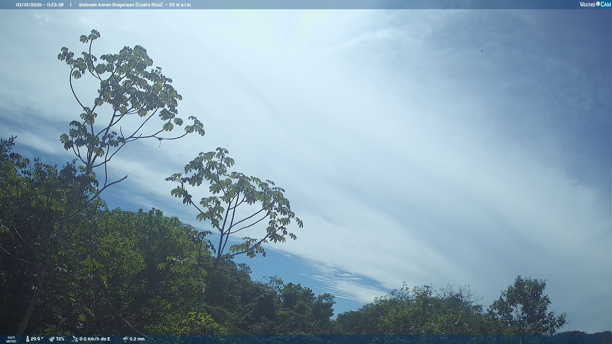The image size is (612, 344).
Task: Click the Weather word in the logo
Action: (x=587, y=4)
